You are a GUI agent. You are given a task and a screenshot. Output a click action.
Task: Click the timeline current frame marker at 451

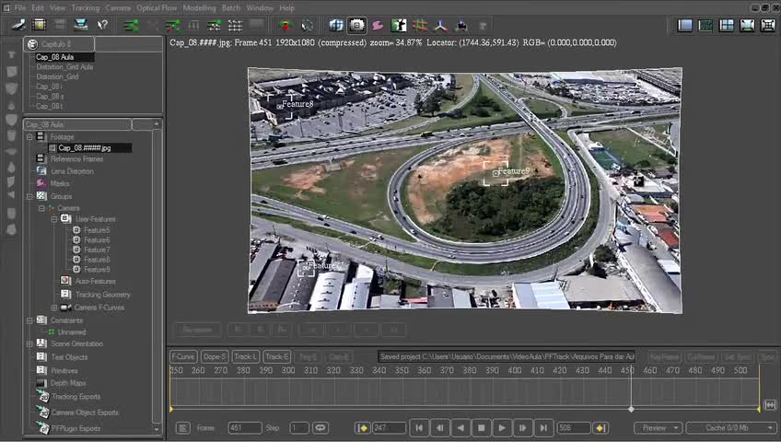[x=631, y=408]
